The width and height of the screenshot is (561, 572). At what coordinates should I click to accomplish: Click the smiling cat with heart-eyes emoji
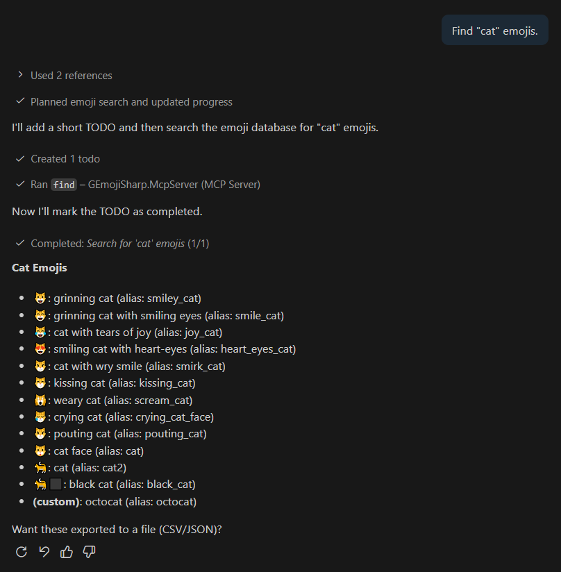click(x=40, y=348)
